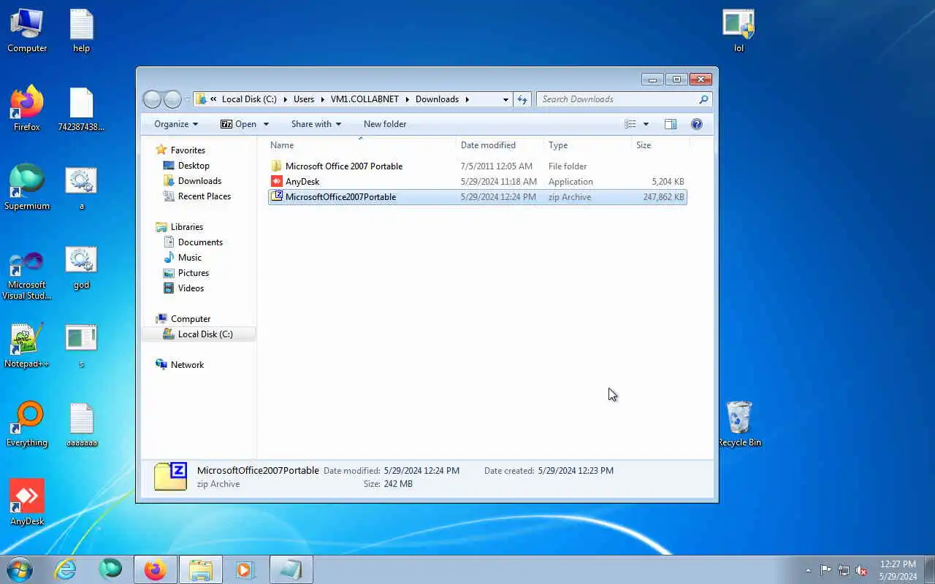Click the Explorer Forward button
935x584 pixels.
[x=172, y=99]
